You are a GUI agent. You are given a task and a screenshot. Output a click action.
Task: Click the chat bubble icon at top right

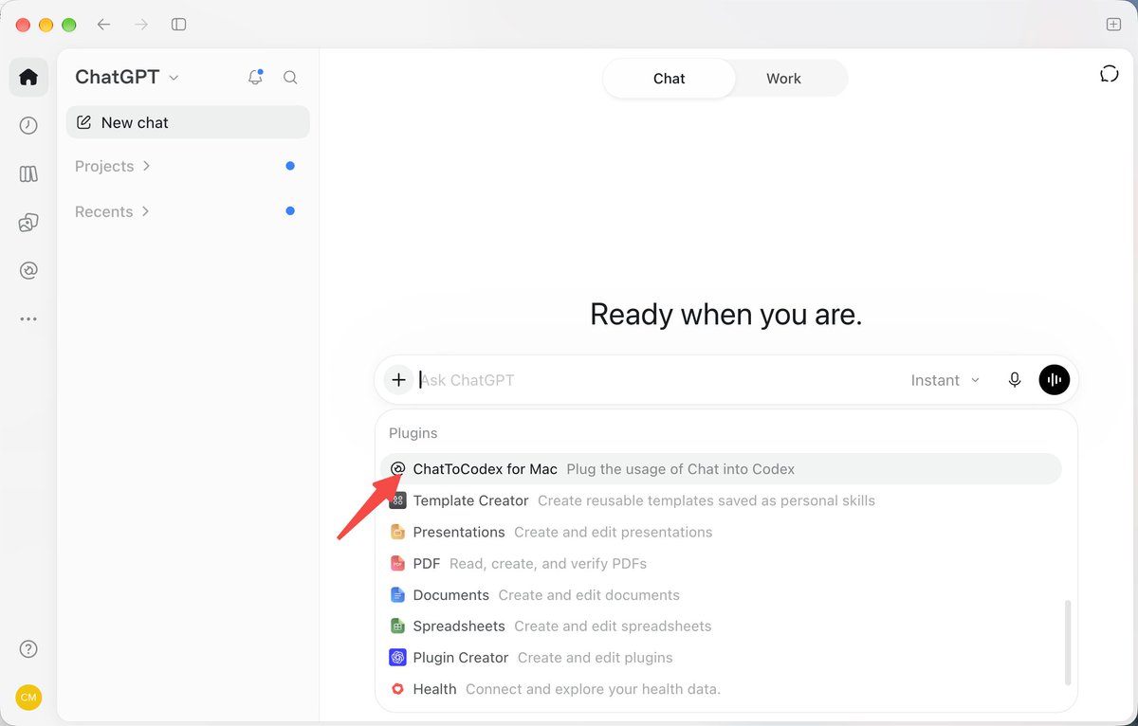1110,74
